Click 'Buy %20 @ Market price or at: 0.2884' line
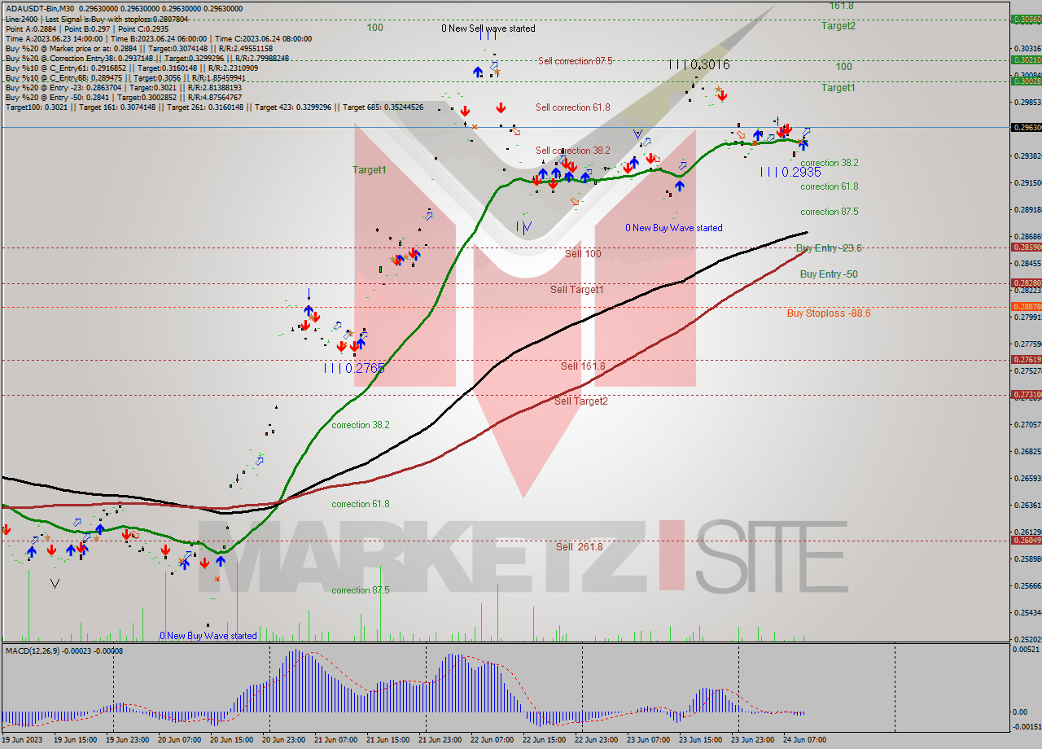Screen dimensions: 1042x749 (x=138, y=48)
